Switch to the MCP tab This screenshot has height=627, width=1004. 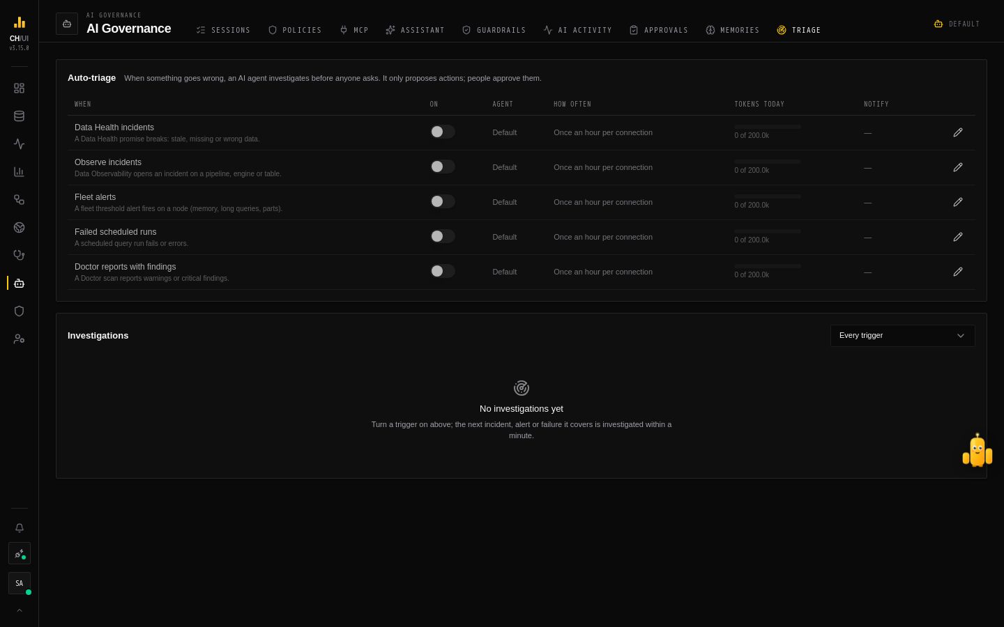(x=353, y=30)
